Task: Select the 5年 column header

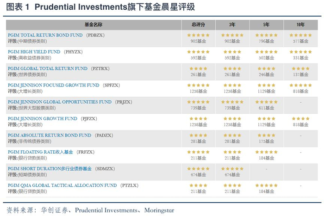Action: tap(266, 24)
